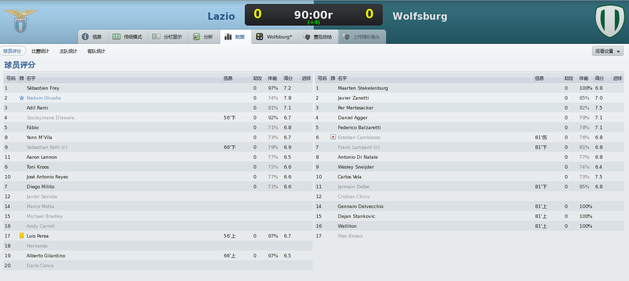Switch to 传统模式 pitch view icon

(117, 37)
